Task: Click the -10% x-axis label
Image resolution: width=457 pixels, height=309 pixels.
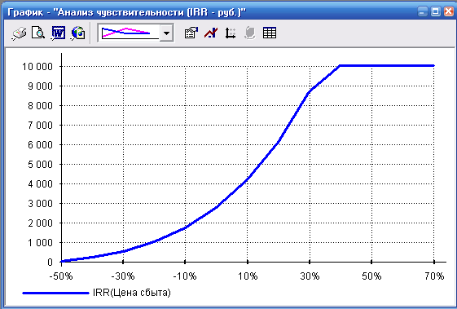Action: [185, 276]
